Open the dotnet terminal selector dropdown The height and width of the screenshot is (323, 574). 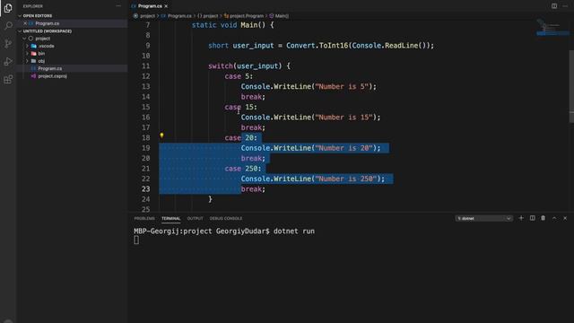[x=483, y=218]
